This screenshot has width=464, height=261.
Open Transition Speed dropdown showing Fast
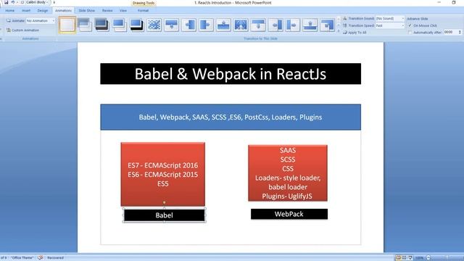coord(390,26)
